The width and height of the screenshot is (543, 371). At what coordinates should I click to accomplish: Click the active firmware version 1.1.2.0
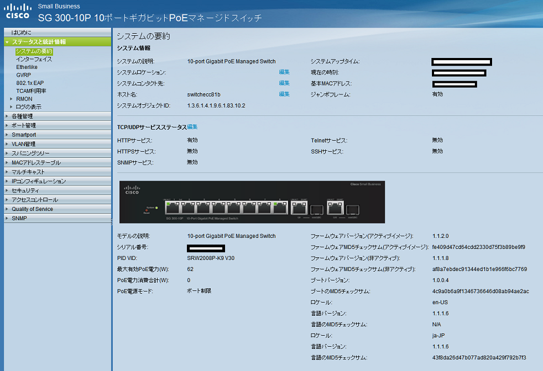[440, 236]
